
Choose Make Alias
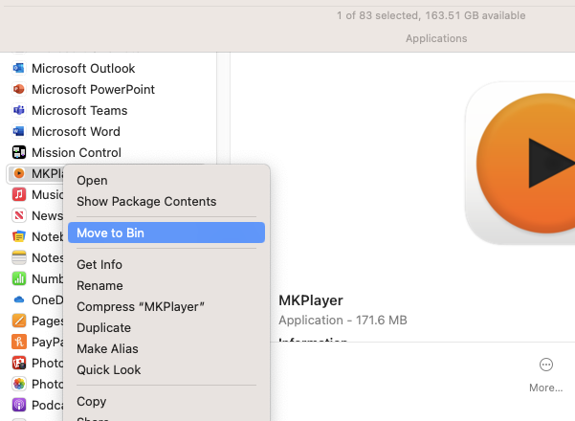coord(166,348)
